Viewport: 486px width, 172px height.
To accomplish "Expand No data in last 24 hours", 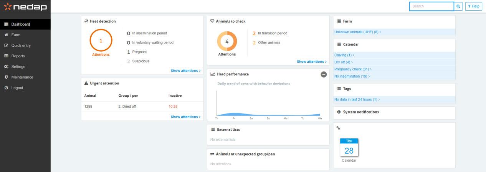I will (x=357, y=99).
